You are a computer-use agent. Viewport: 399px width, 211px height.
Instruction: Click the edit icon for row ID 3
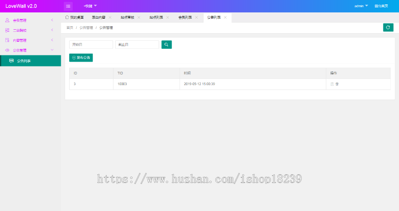[x=332, y=84]
